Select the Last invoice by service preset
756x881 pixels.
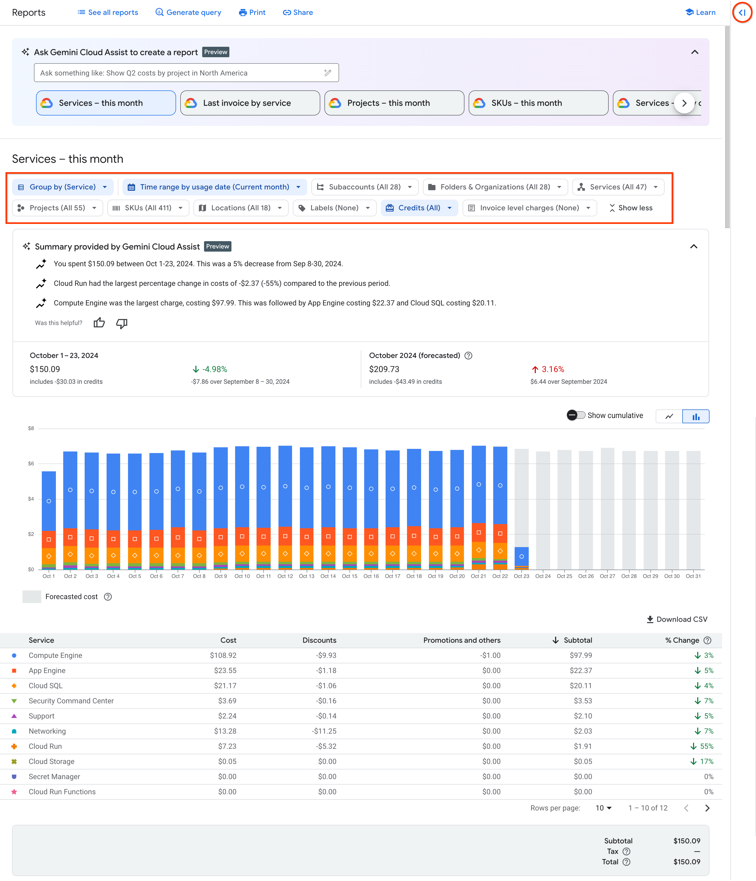coord(250,103)
